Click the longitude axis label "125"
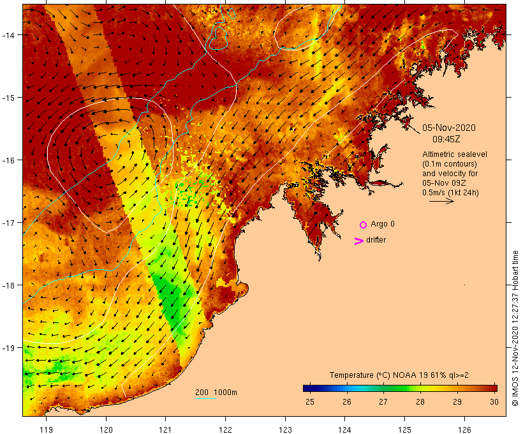523x434 pixels. [404, 430]
